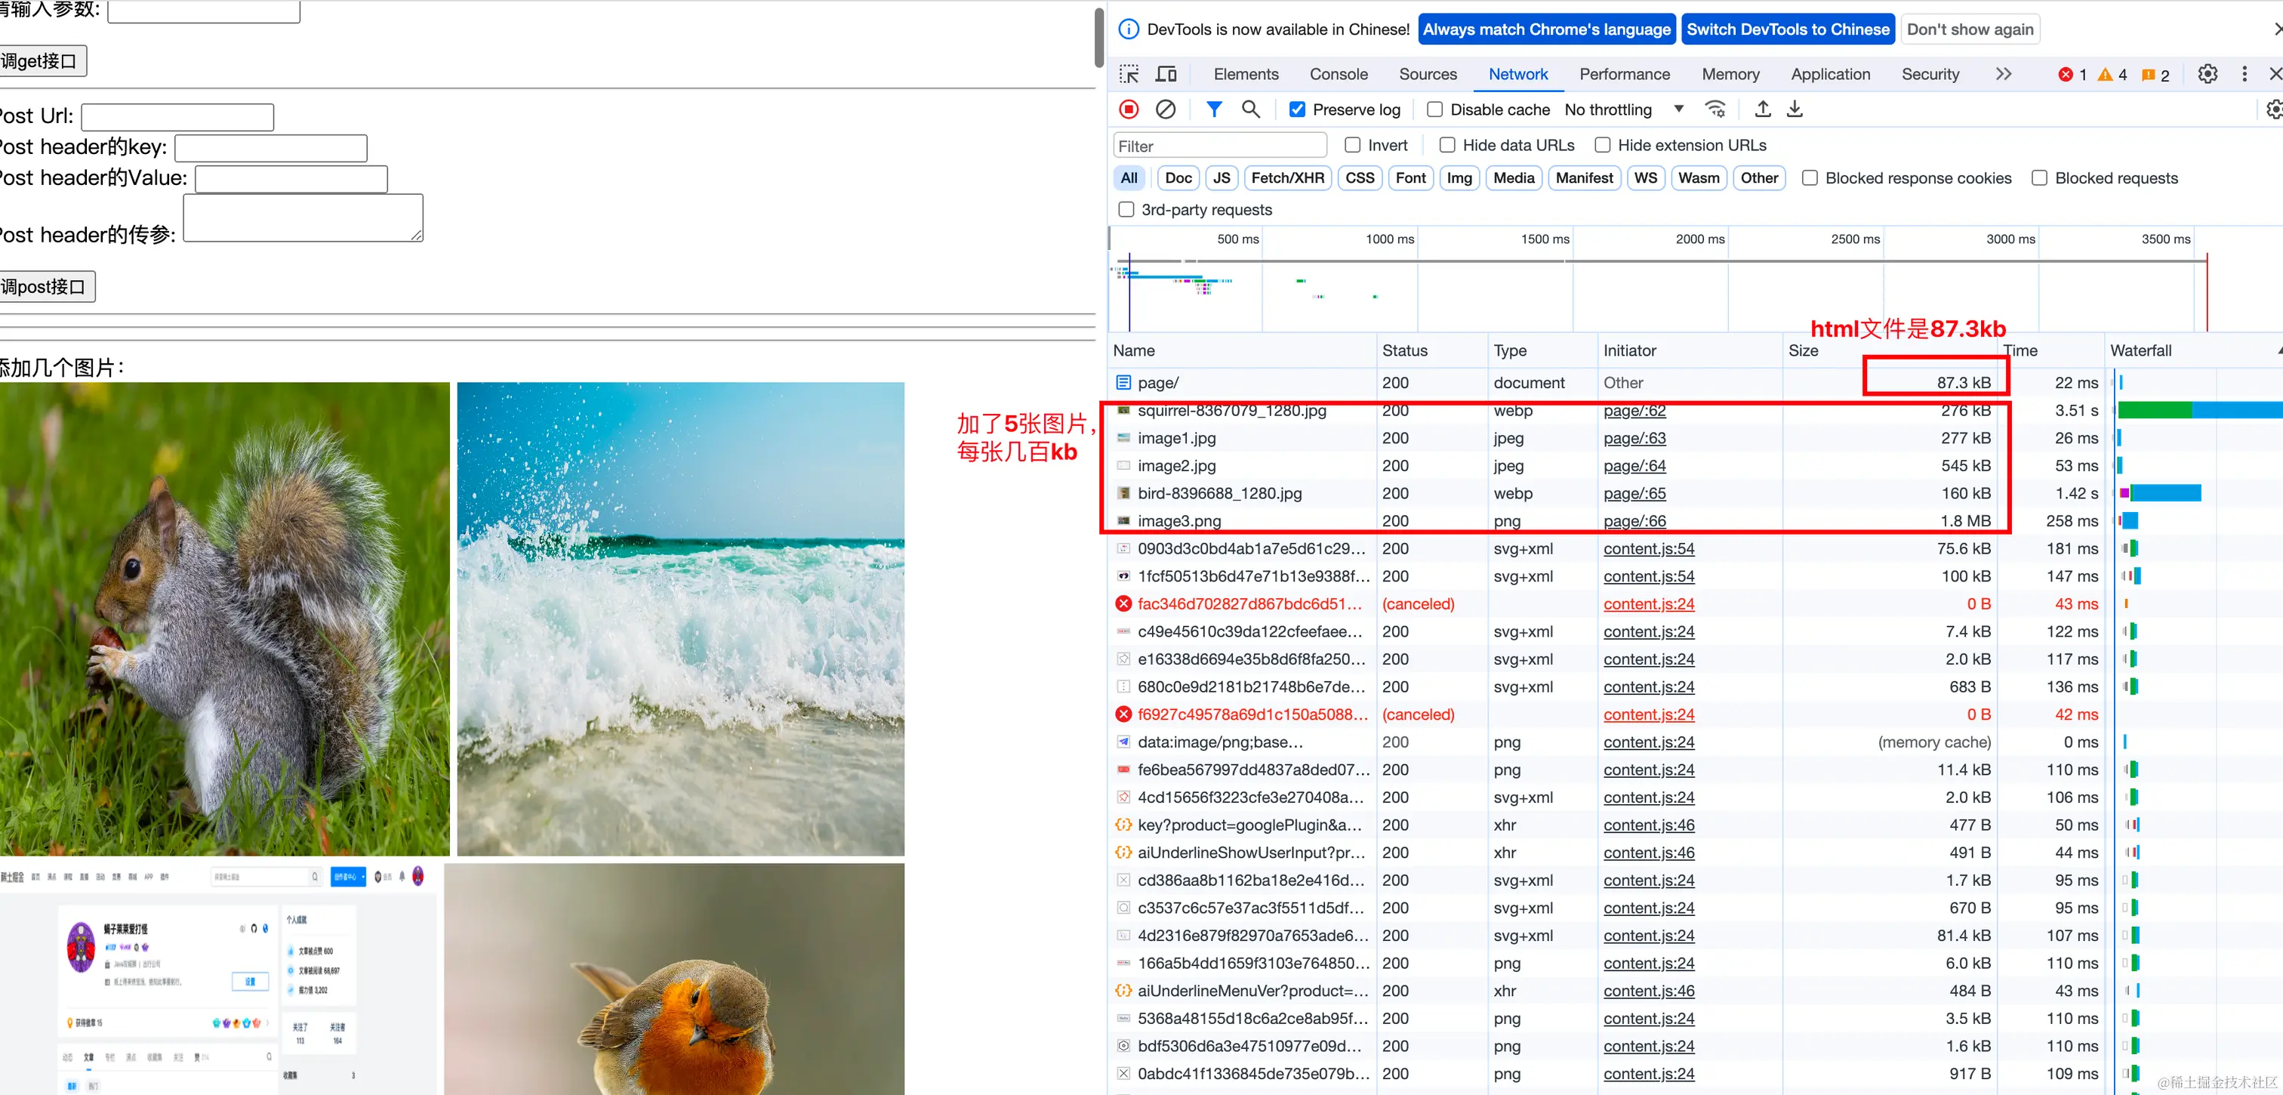Stop recording network log
Image resolution: width=2283 pixels, height=1095 pixels.
pos(1129,109)
